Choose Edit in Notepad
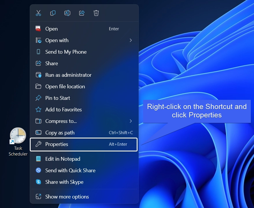 coord(84,159)
